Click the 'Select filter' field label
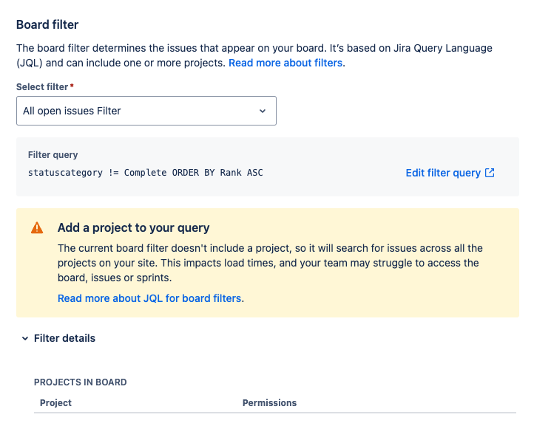This screenshot has width=534, height=440. coord(41,86)
